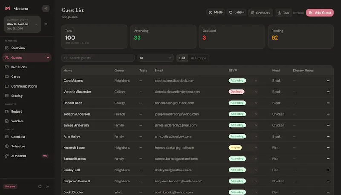Open more options for Donald Allen

pyautogui.click(x=328, y=103)
